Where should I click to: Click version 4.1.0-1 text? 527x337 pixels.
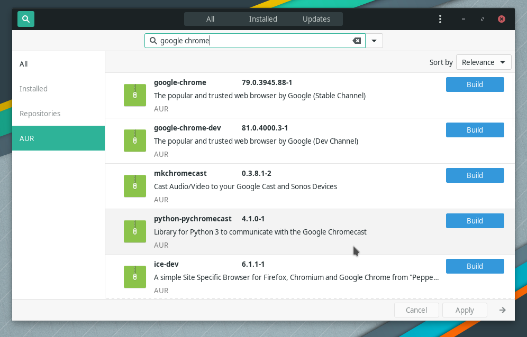pos(253,219)
